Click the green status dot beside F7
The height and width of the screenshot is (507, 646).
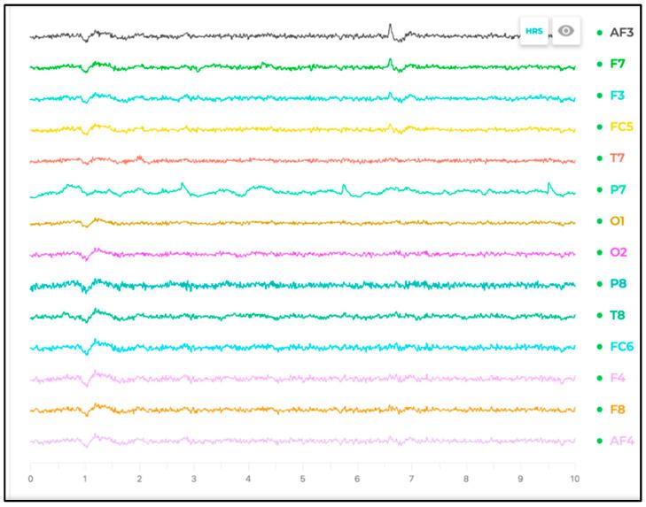[x=600, y=64]
